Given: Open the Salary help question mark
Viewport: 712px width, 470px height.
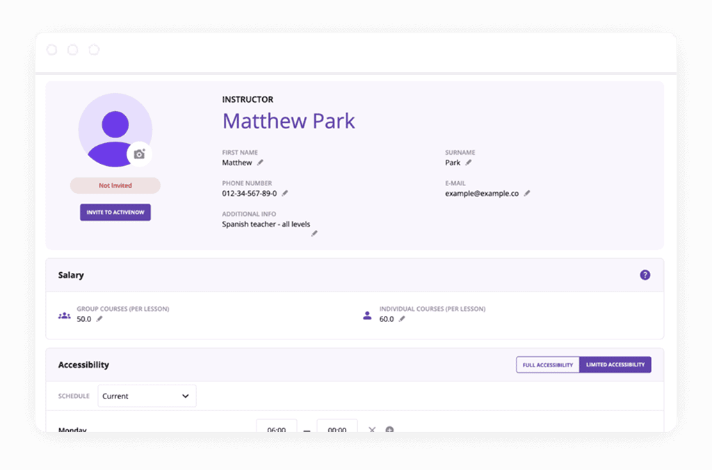Looking at the screenshot, I should pyautogui.click(x=645, y=275).
